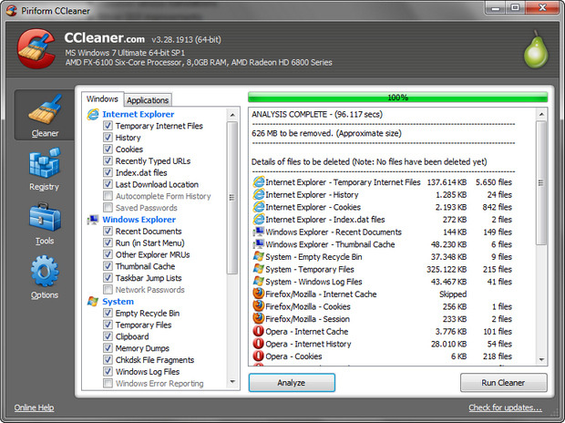565x423 pixels.
Task: Click title bar CCleaner app icon
Action: (x=12, y=10)
